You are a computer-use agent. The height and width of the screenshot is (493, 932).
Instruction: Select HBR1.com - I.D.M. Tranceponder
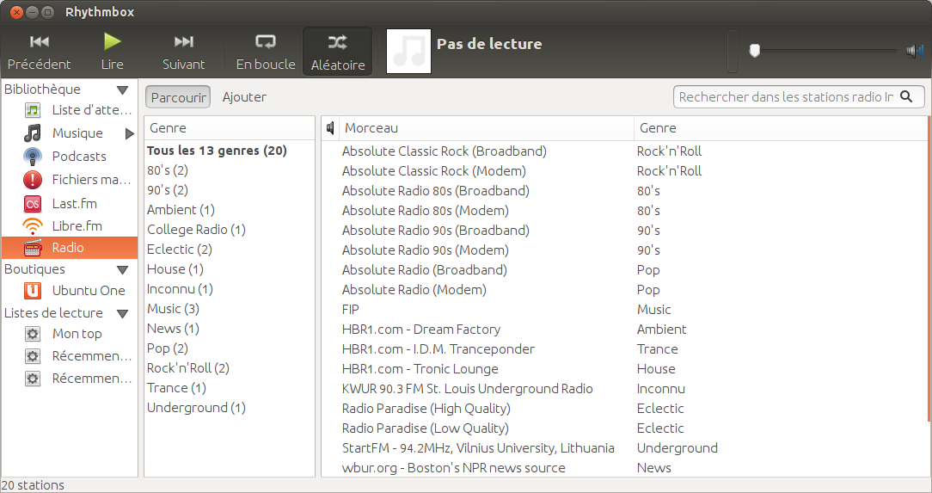(x=624, y=349)
